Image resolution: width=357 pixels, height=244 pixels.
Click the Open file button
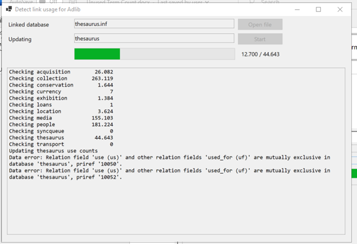point(260,25)
